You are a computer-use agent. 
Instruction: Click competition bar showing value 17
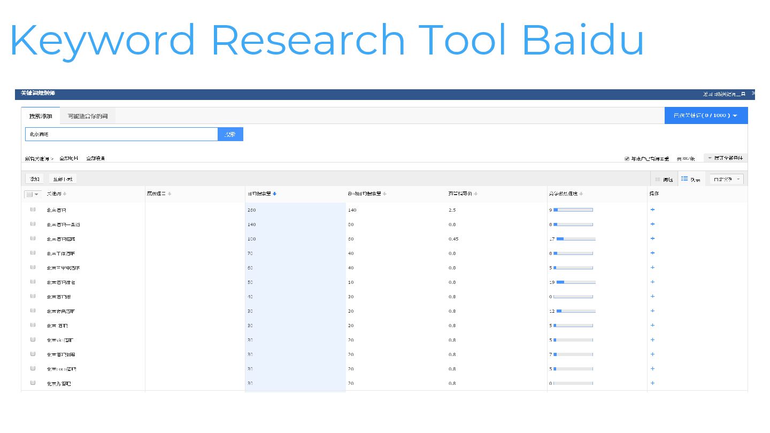(576, 239)
